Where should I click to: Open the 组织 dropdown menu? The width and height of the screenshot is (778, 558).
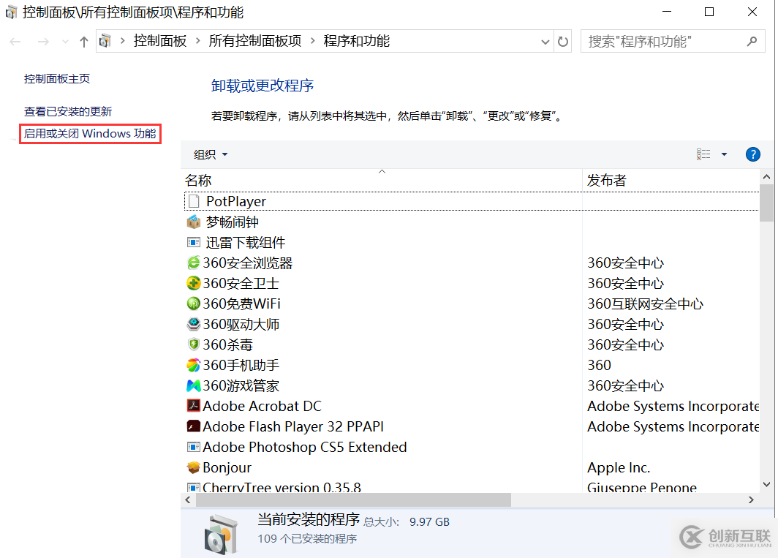[x=211, y=154]
